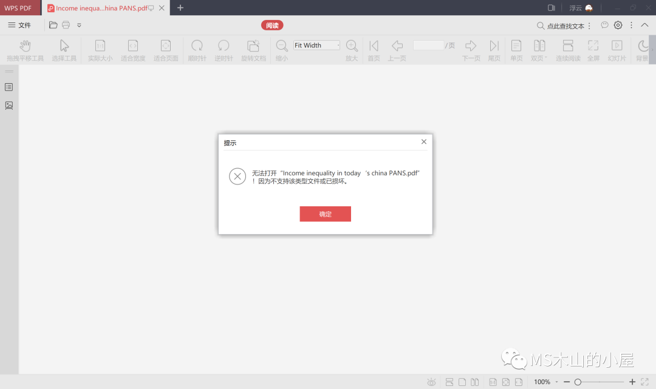Open rotate document tool (旋转文档)
Viewport: 656px width, 389px height.
[253, 50]
